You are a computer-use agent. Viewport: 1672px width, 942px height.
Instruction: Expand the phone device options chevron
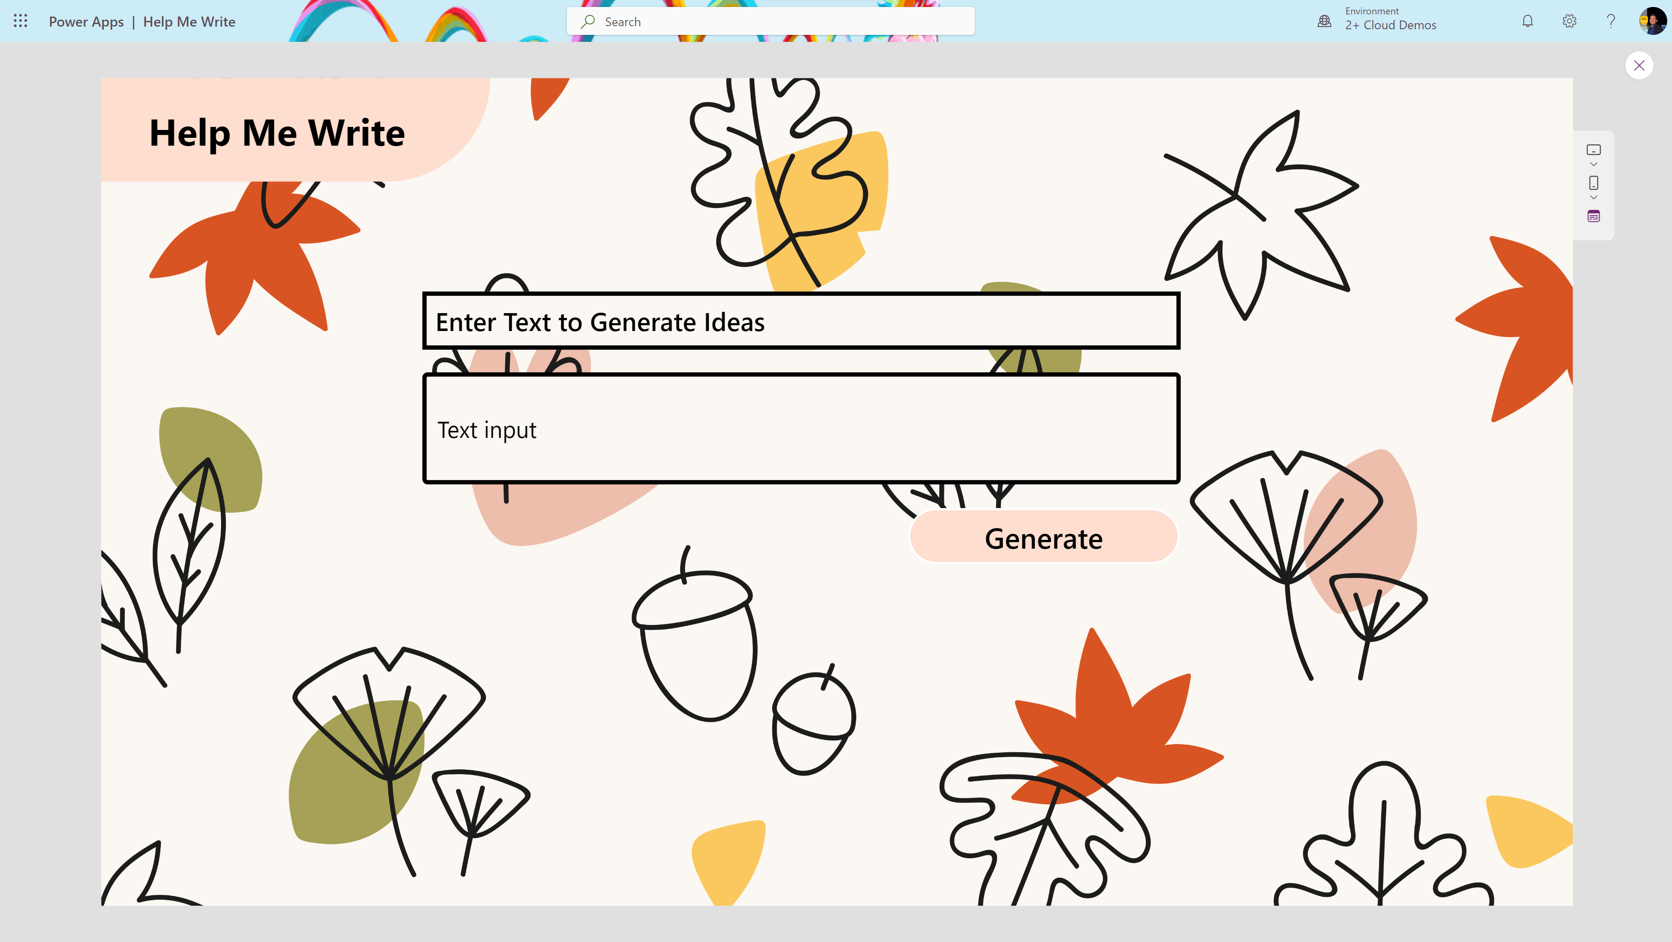[x=1594, y=198]
